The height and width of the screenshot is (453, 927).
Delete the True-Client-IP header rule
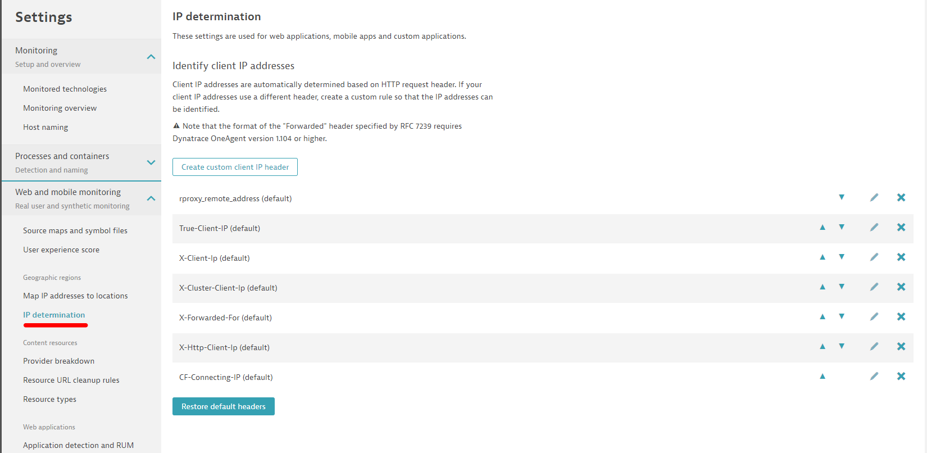click(x=901, y=227)
